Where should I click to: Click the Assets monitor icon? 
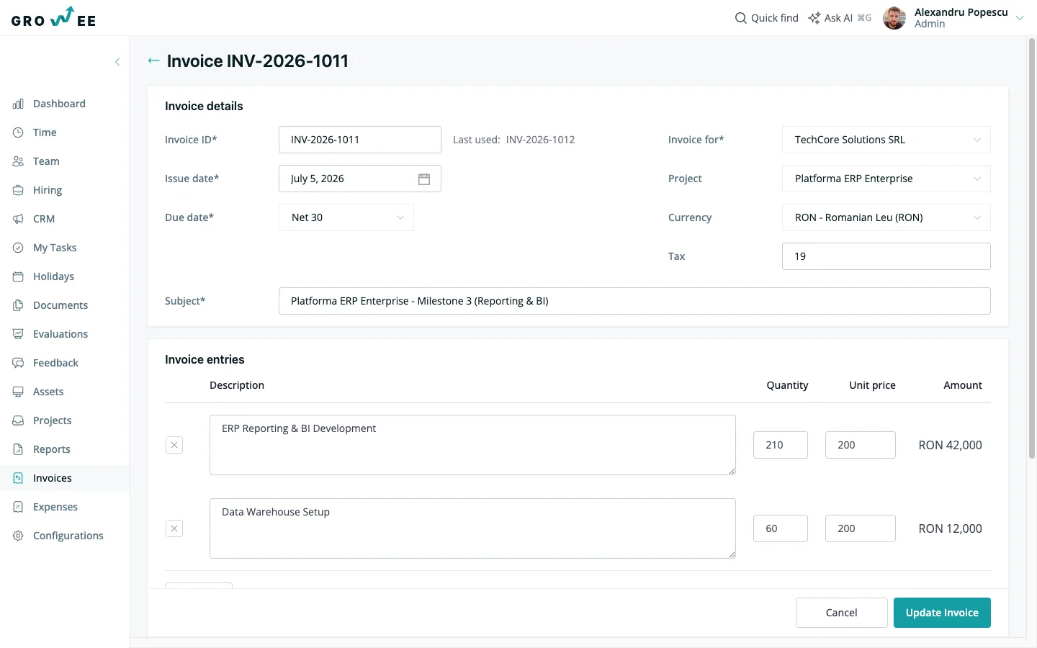coord(18,392)
